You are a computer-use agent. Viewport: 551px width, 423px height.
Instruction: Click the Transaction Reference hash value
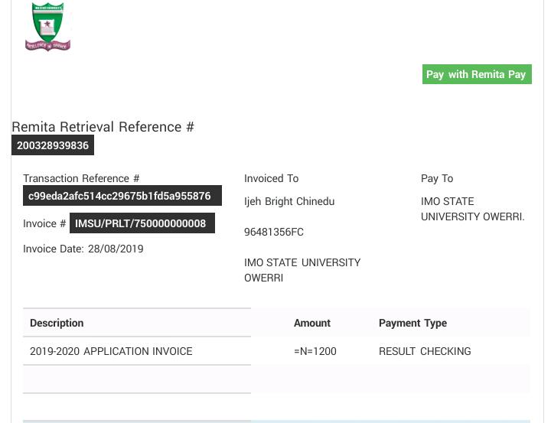pos(119,196)
